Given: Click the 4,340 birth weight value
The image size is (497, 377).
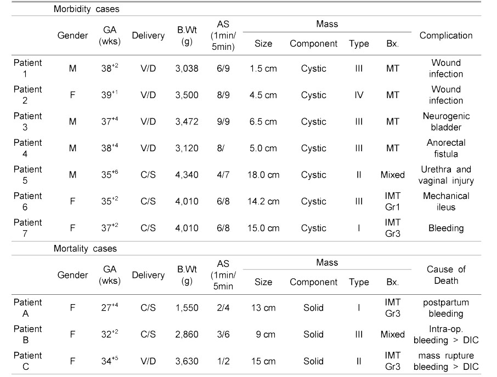Looking at the screenshot, I should [x=188, y=175].
